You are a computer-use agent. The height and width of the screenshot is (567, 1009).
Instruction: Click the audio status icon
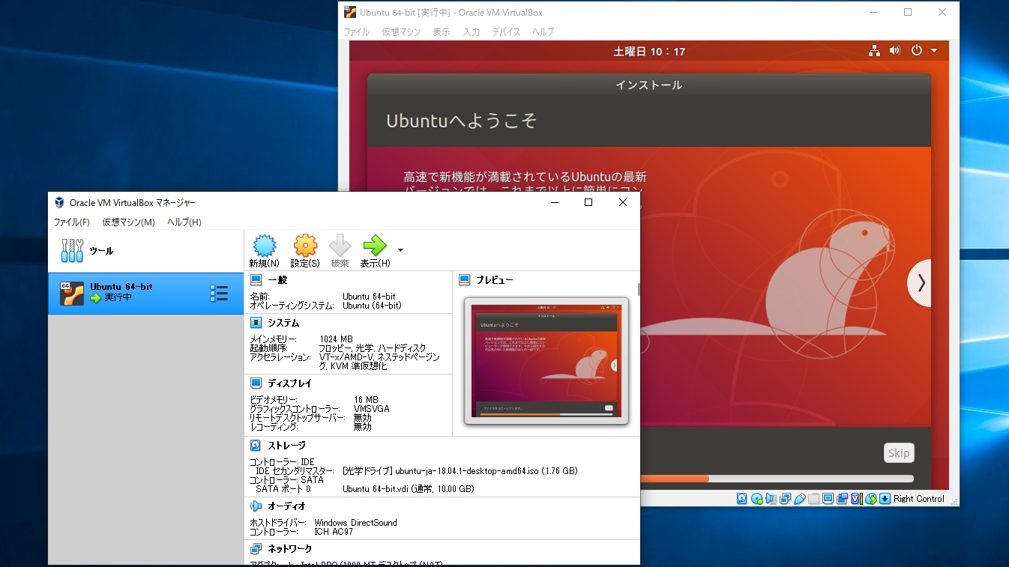pos(771,498)
